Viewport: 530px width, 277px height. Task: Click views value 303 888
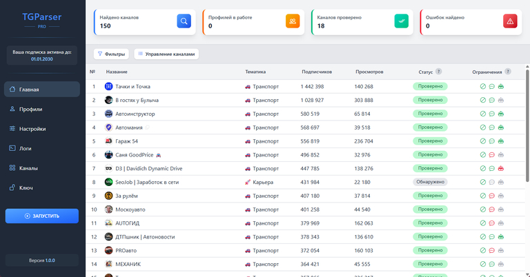click(x=364, y=100)
